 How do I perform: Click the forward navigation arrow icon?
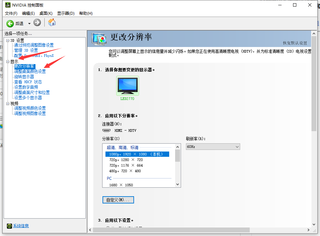(x=37, y=22)
